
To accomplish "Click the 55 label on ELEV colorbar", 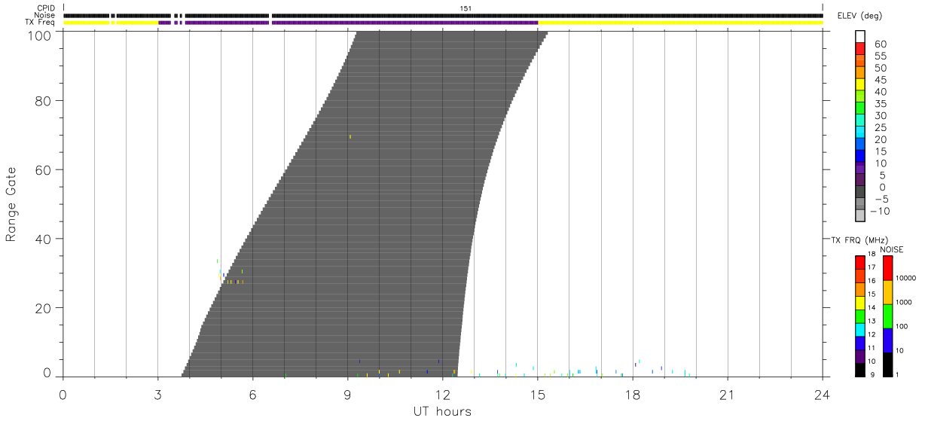I will 880,56.
